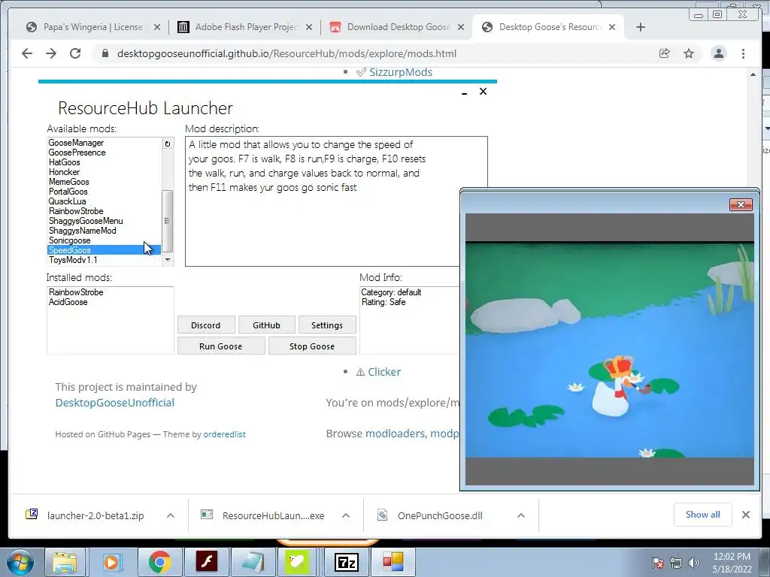
Task: Select AcidGoose in installed mods
Action: (68, 302)
